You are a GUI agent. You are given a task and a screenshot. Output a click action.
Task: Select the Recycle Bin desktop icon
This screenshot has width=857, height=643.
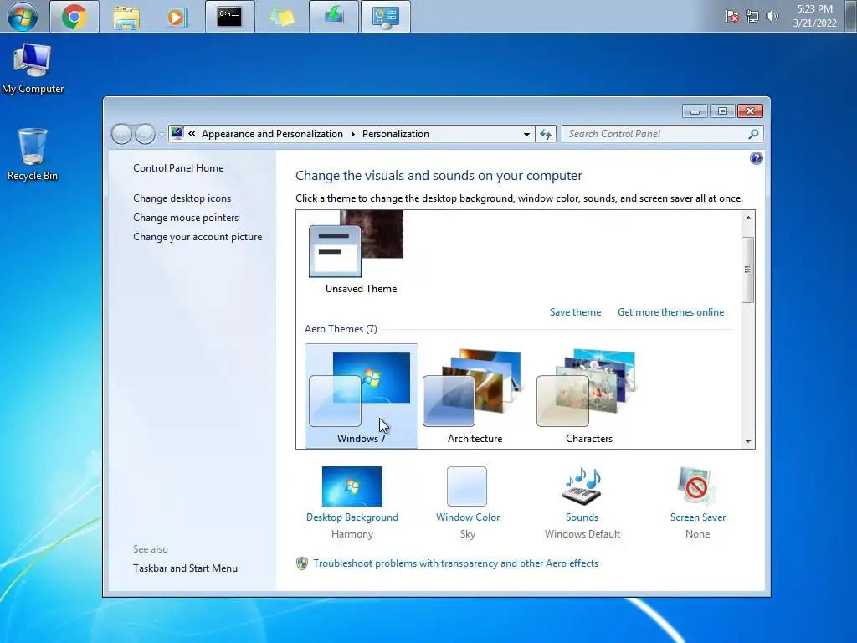tap(33, 154)
